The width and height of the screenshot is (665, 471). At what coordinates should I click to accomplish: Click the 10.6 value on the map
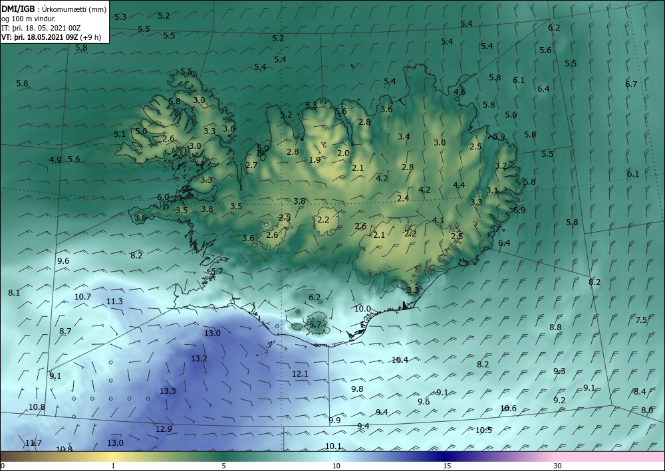tap(509, 409)
